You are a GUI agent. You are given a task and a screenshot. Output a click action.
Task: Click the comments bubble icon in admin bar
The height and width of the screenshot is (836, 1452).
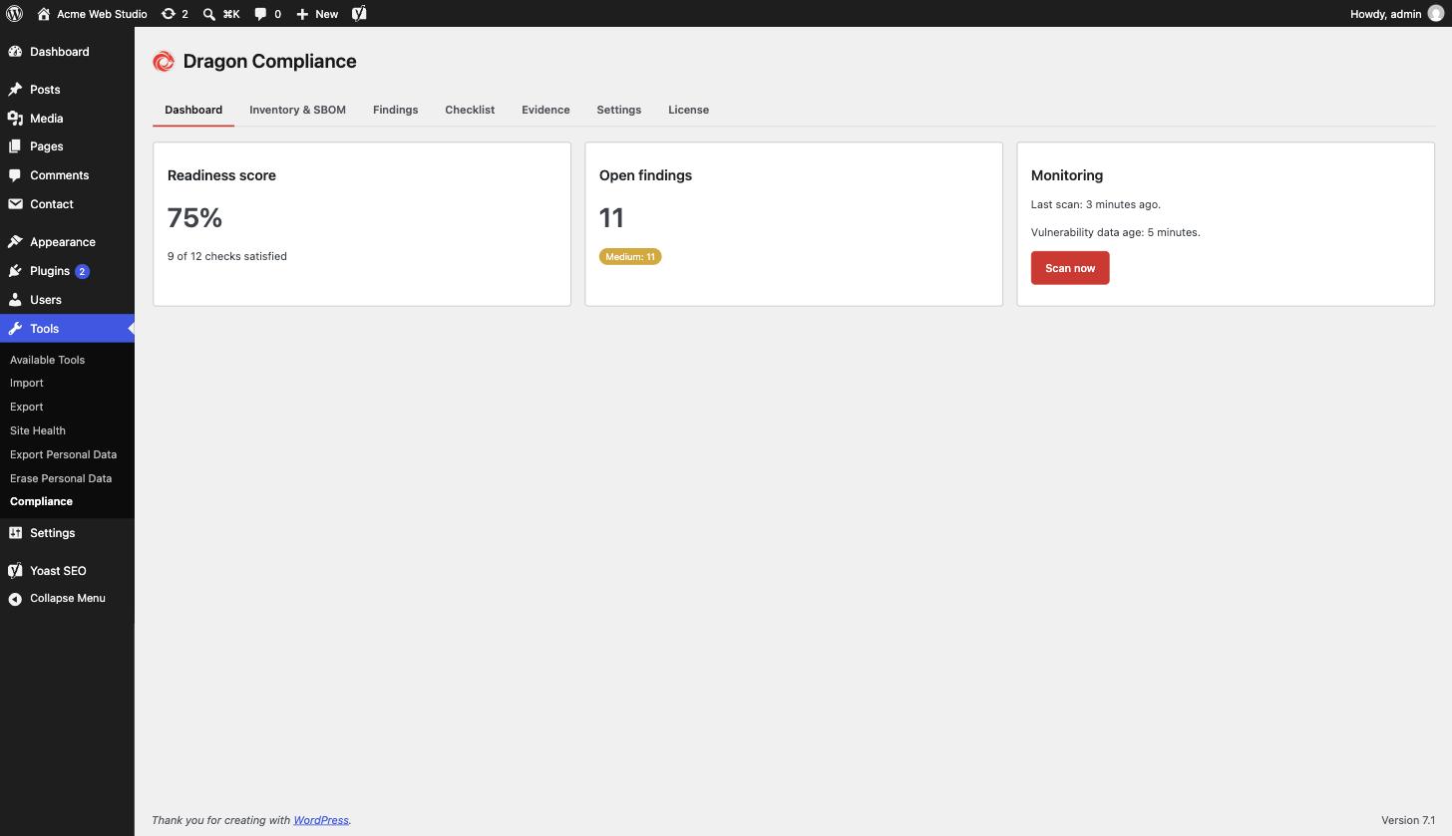click(x=260, y=14)
